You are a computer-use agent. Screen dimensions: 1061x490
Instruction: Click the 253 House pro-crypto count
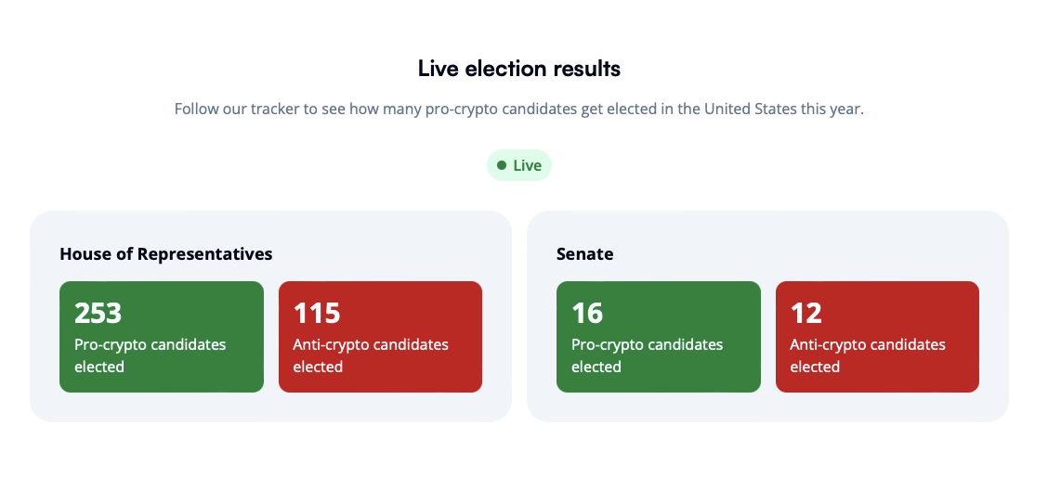tap(98, 313)
